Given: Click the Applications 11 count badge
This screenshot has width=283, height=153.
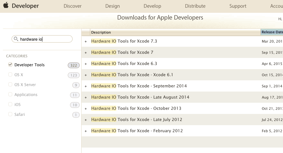Looking at the screenshot, I should (75, 95).
